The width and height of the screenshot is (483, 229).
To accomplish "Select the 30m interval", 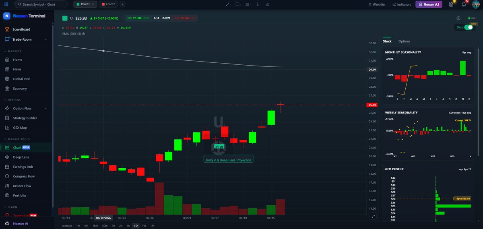I will tap(105, 225).
